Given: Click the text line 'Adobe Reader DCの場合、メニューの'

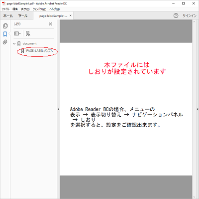Looking at the screenshot, I should 112,109.
